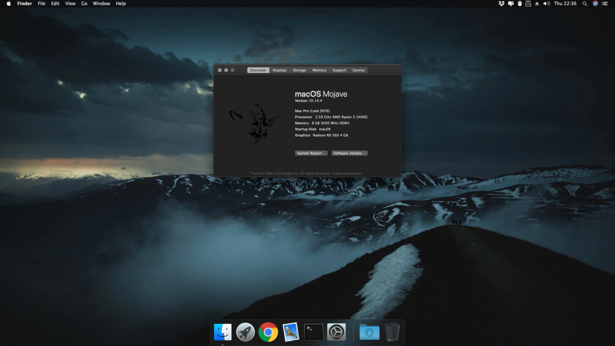The height and width of the screenshot is (346, 615).
Task: Click the Dropbox menu bar icon
Action: (501, 4)
